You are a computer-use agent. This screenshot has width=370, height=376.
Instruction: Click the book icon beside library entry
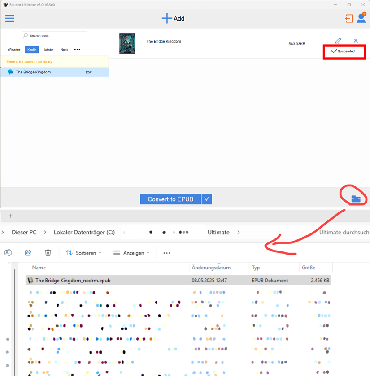(x=10, y=72)
